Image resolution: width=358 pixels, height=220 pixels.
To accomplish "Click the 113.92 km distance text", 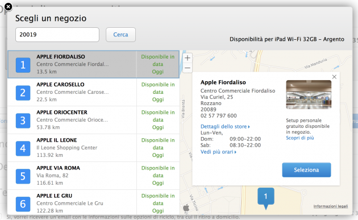I will (x=50, y=155).
